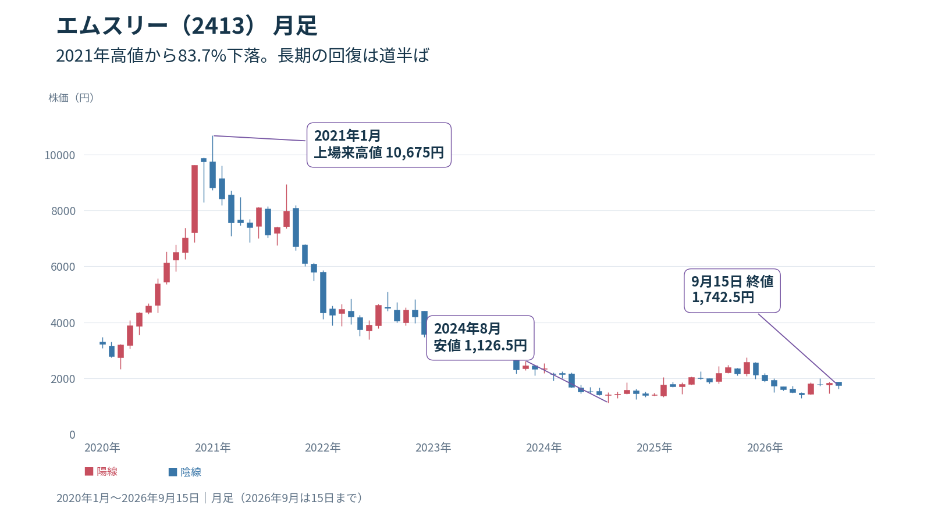
Task: Click the 2022年 x-axis label
Action: click(x=322, y=447)
